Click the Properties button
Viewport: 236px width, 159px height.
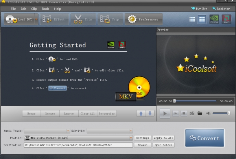click(x=107, y=114)
